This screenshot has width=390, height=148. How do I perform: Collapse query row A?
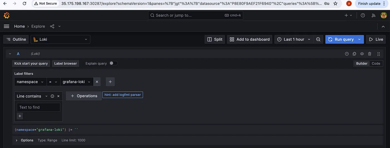point(10,54)
